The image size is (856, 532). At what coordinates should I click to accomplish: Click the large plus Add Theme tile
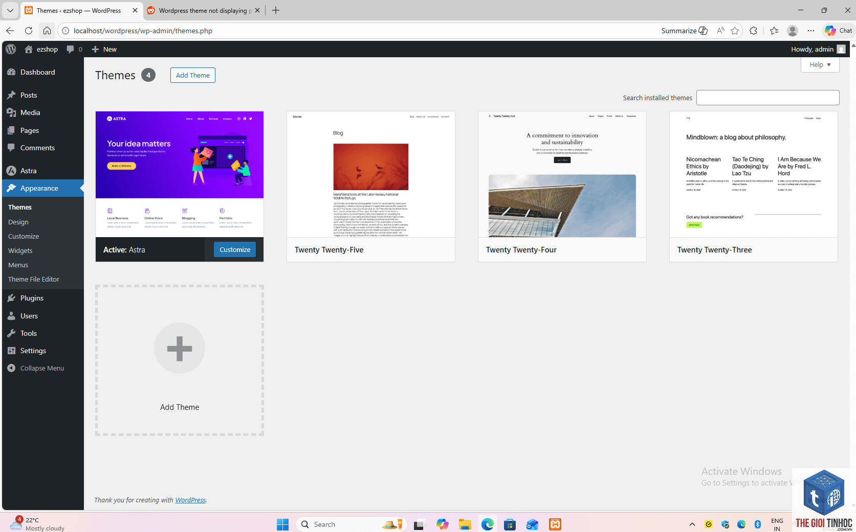point(180,360)
